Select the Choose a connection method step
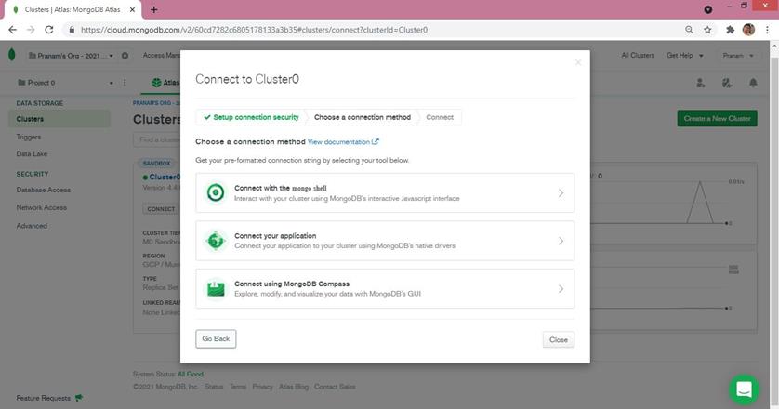 363,117
